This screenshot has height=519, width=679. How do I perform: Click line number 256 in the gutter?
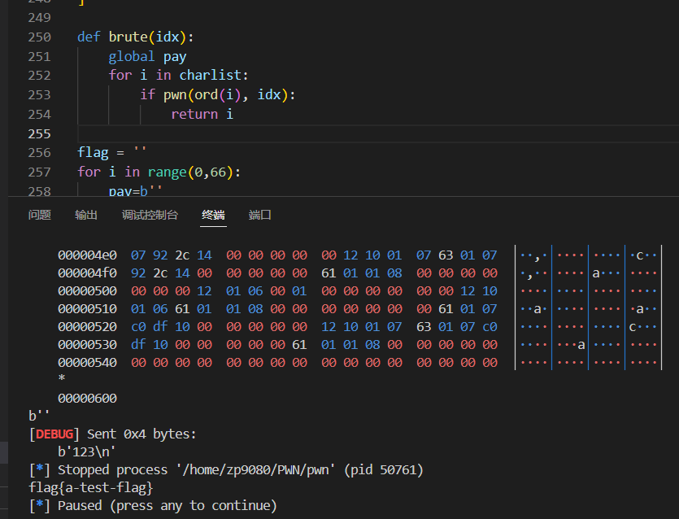click(39, 152)
